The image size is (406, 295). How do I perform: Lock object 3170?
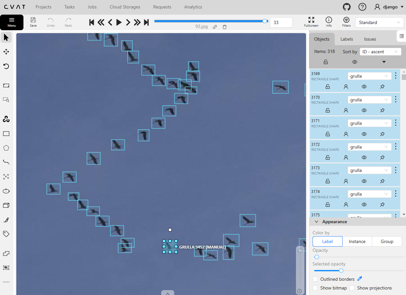[x=328, y=110]
